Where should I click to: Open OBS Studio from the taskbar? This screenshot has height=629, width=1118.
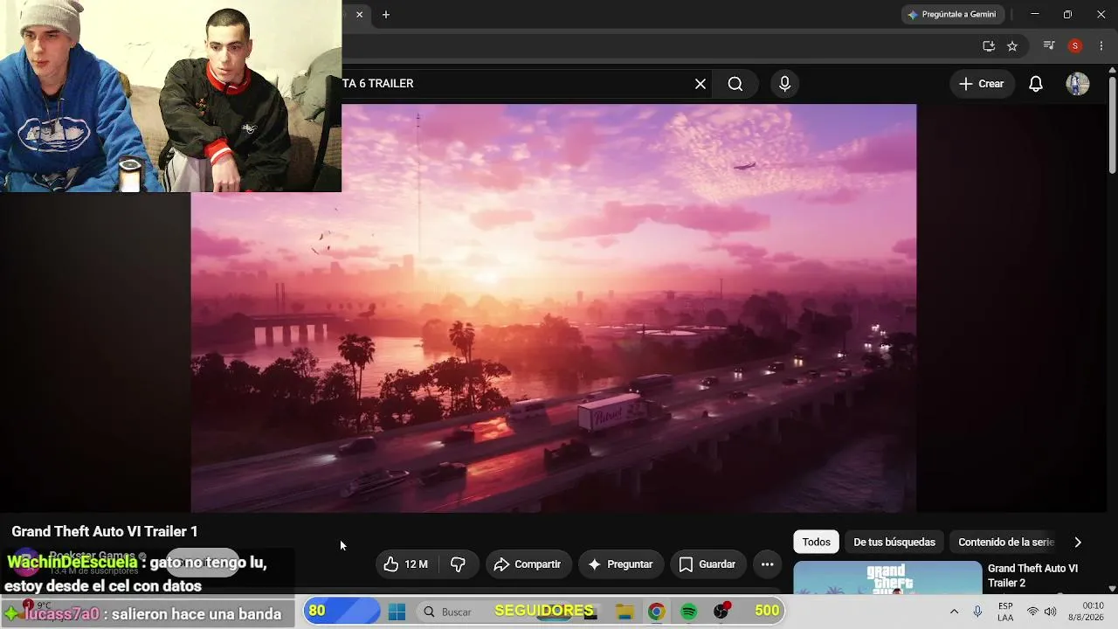[721, 612]
